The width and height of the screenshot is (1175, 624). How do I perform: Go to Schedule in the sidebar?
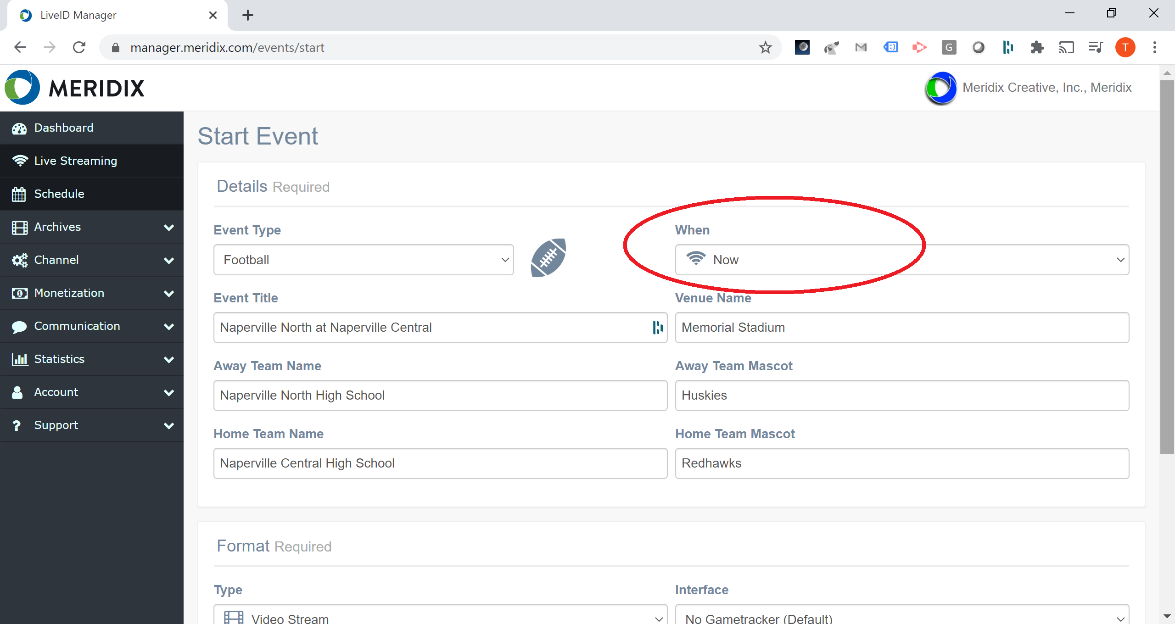[59, 194]
